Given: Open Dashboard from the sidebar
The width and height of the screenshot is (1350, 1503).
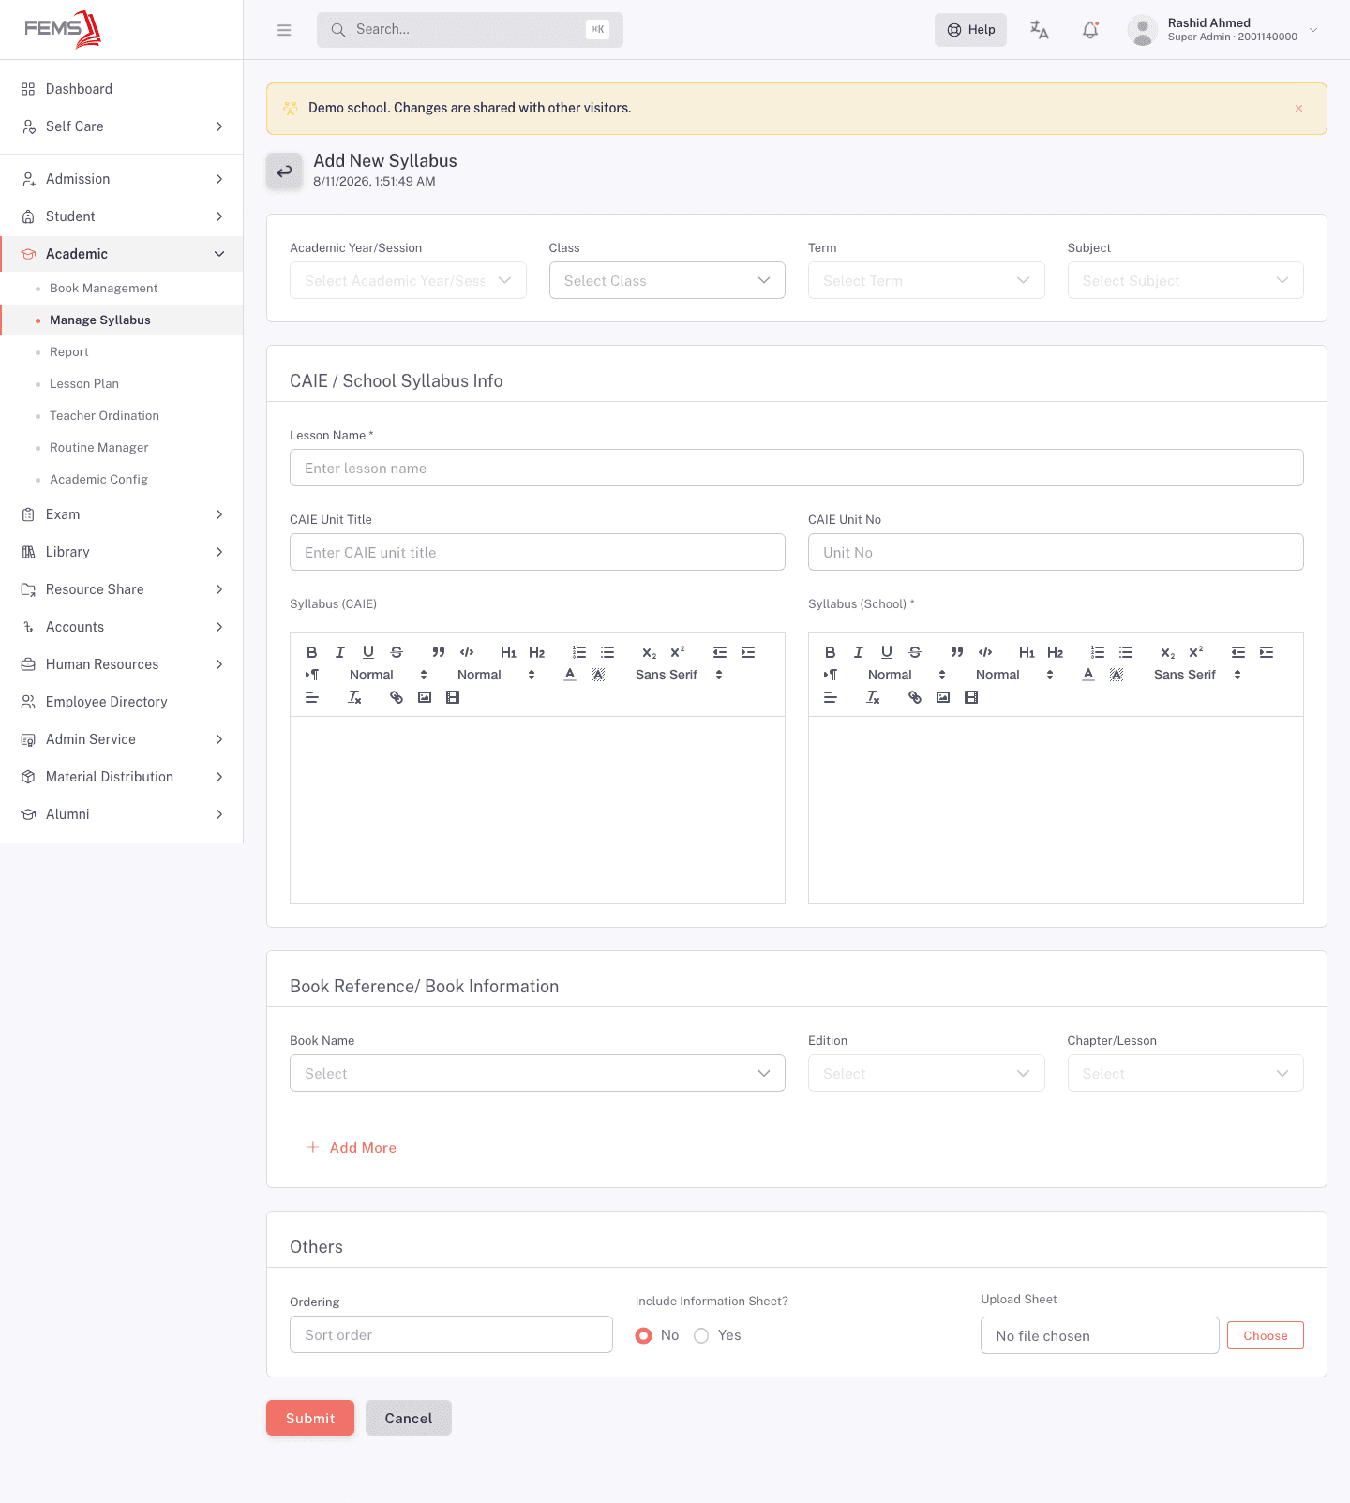Looking at the screenshot, I should click(79, 89).
